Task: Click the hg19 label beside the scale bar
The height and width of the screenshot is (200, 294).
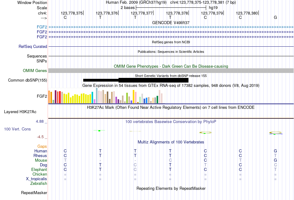Action: pos(213,8)
